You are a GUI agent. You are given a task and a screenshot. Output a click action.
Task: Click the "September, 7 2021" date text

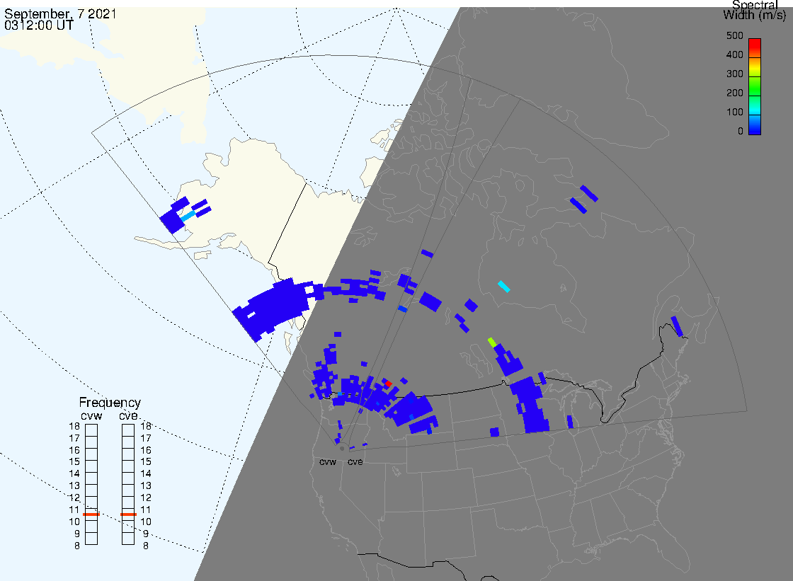(x=60, y=13)
